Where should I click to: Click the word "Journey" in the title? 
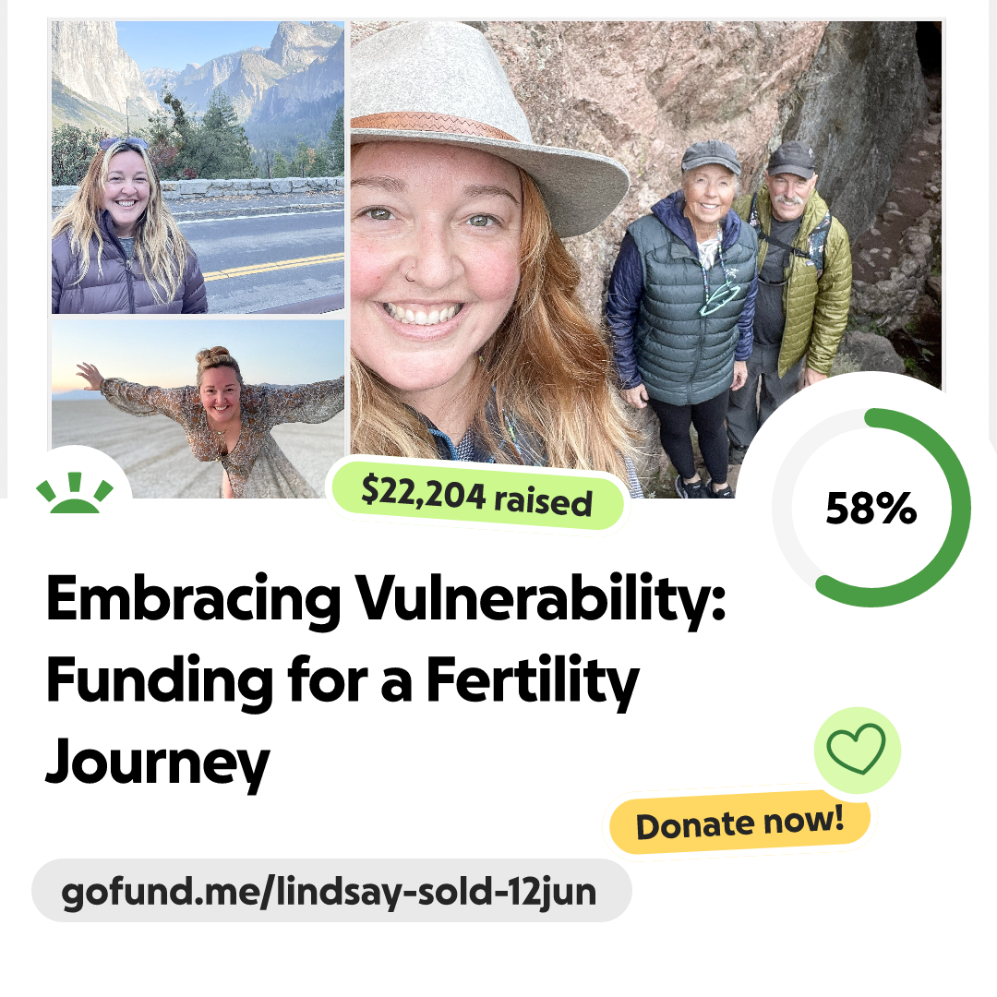157,762
